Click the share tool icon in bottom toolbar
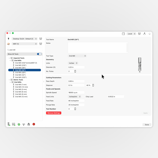The width and height of the screenshot is (158, 158). (29, 124)
